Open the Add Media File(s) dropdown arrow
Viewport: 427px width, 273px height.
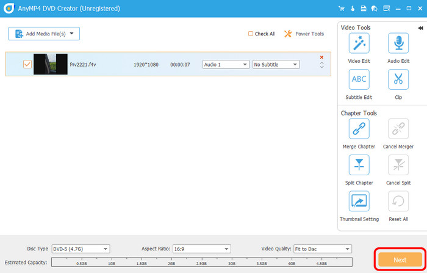tap(71, 34)
